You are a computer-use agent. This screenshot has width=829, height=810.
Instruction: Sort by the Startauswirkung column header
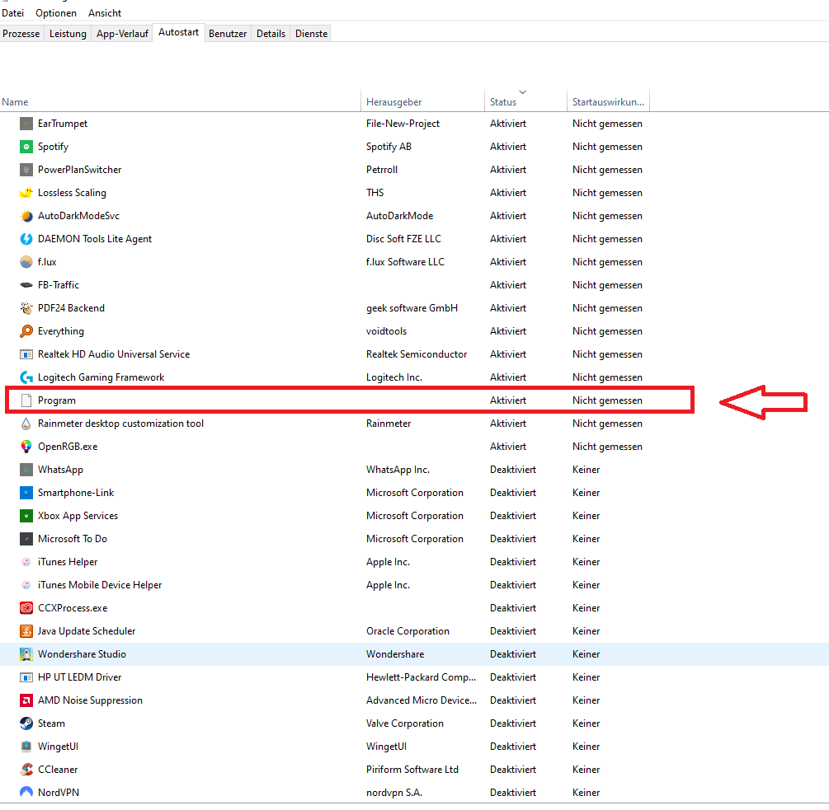tap(608, 101)
